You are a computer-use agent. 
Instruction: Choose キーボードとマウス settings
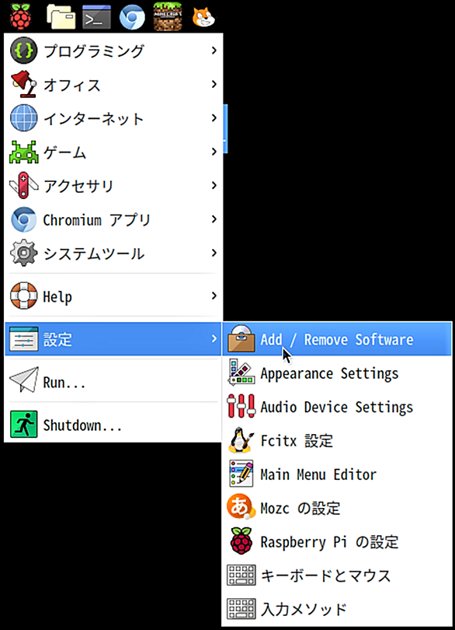coord(337,576)
